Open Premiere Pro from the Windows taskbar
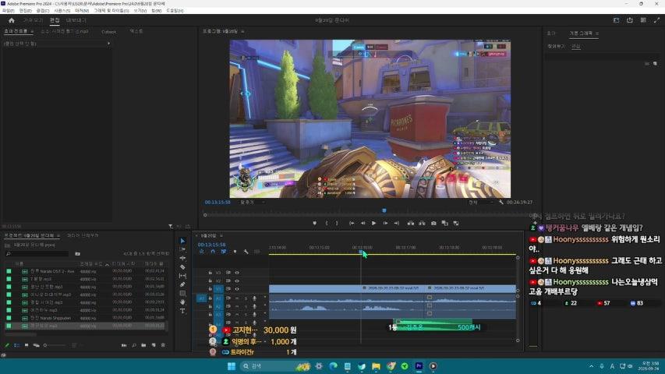This screenshot has width=665, height=374. (x=419, y=366)
